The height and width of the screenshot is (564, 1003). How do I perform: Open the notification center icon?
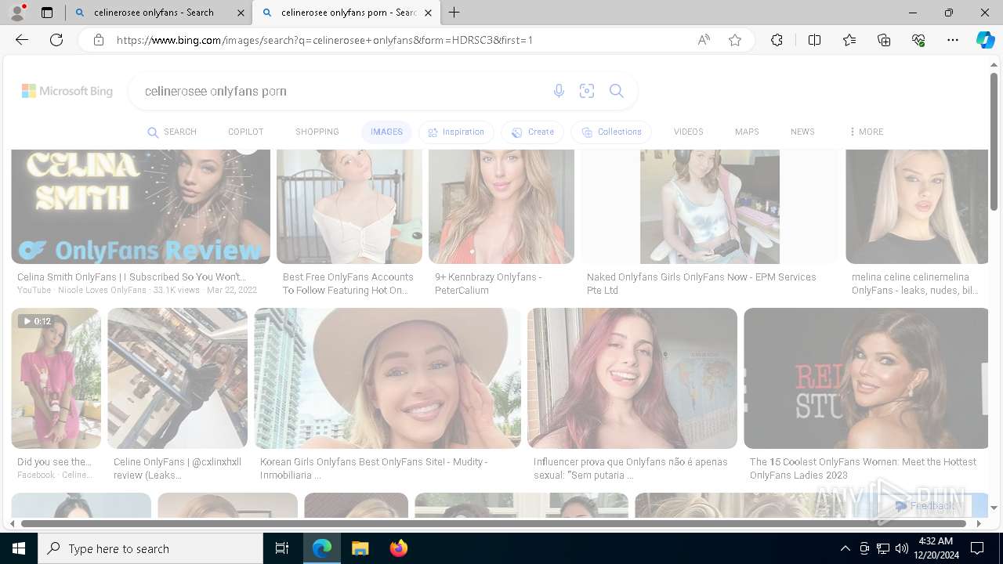(x=977, y=548)
